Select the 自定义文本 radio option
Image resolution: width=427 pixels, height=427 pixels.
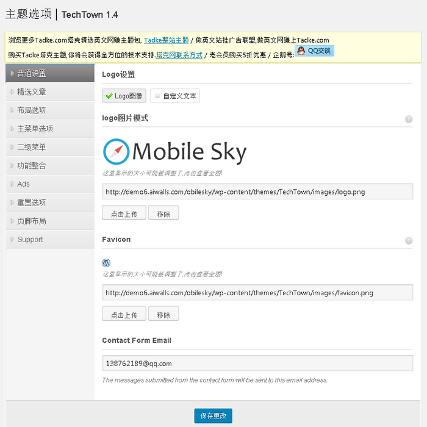(x=175, y=96)
